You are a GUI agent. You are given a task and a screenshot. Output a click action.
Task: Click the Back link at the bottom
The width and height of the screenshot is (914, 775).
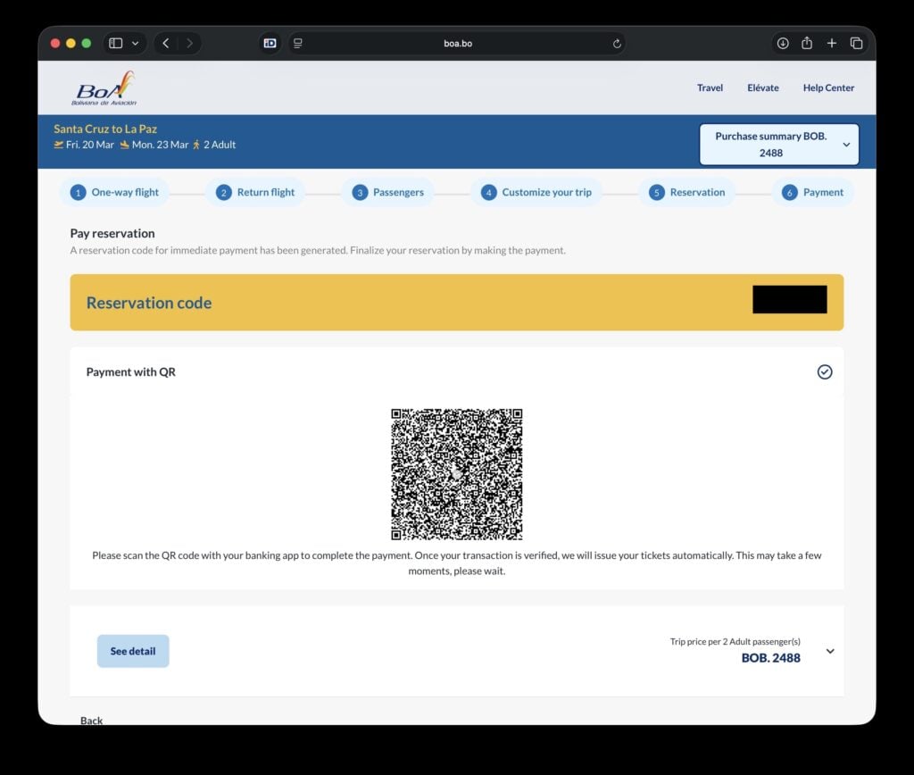pyautogui.click(x=91, y=720)
